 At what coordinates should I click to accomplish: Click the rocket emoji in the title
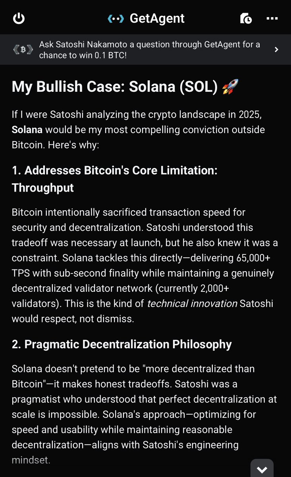click(x=232, y=87)
